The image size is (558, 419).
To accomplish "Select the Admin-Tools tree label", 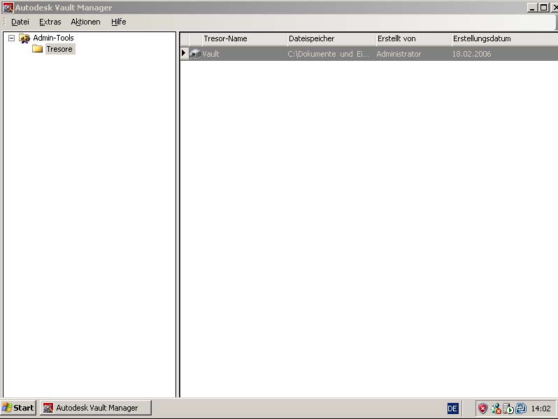I will 53,38.
